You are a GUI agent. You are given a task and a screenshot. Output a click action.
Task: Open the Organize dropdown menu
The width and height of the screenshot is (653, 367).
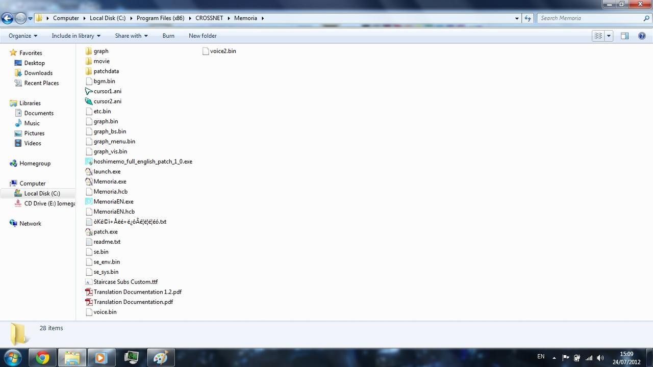point(23,36)
